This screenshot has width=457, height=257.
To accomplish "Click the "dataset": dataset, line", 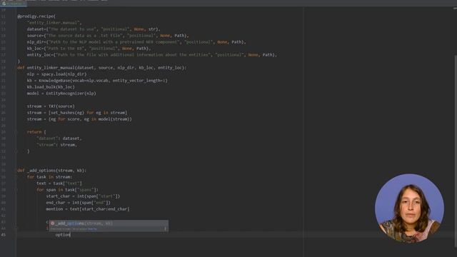I will point(59,138).
